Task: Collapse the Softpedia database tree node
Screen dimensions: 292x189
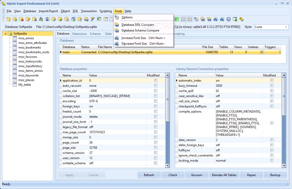Action: coord(6,34)
